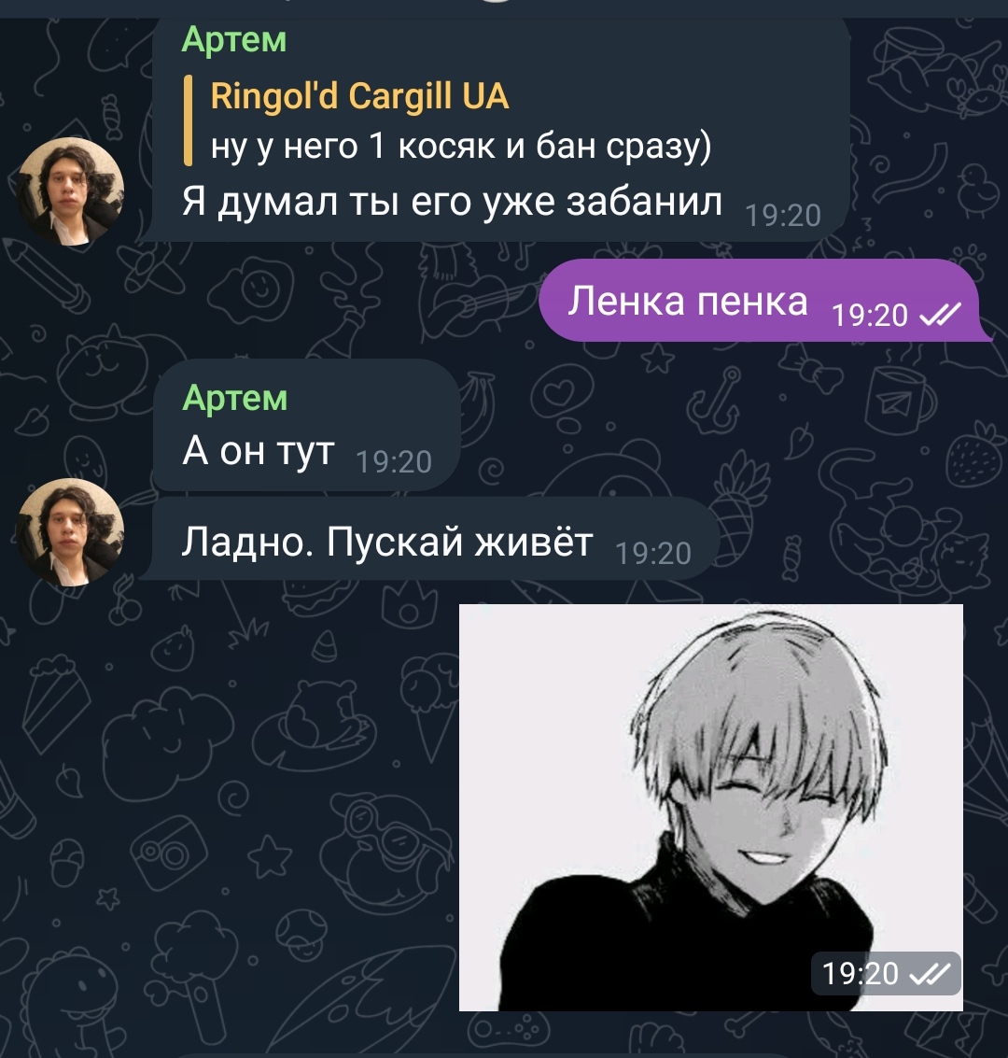This screenshot has width=1008, height=1058.
Task: Open Артем's avatar beside "Ладно. Пускай живёт"
Action: pos(70,531)
